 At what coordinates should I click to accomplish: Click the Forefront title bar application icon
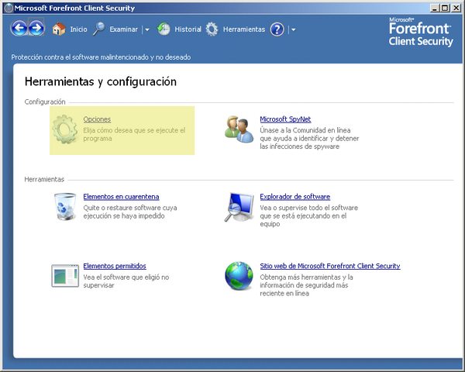9,8
